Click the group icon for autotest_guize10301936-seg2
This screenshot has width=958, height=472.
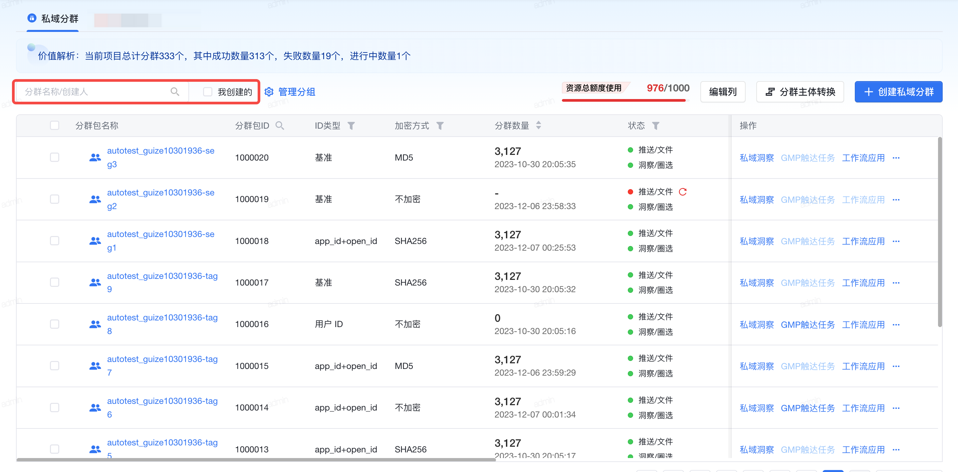[x=95, y=199]
